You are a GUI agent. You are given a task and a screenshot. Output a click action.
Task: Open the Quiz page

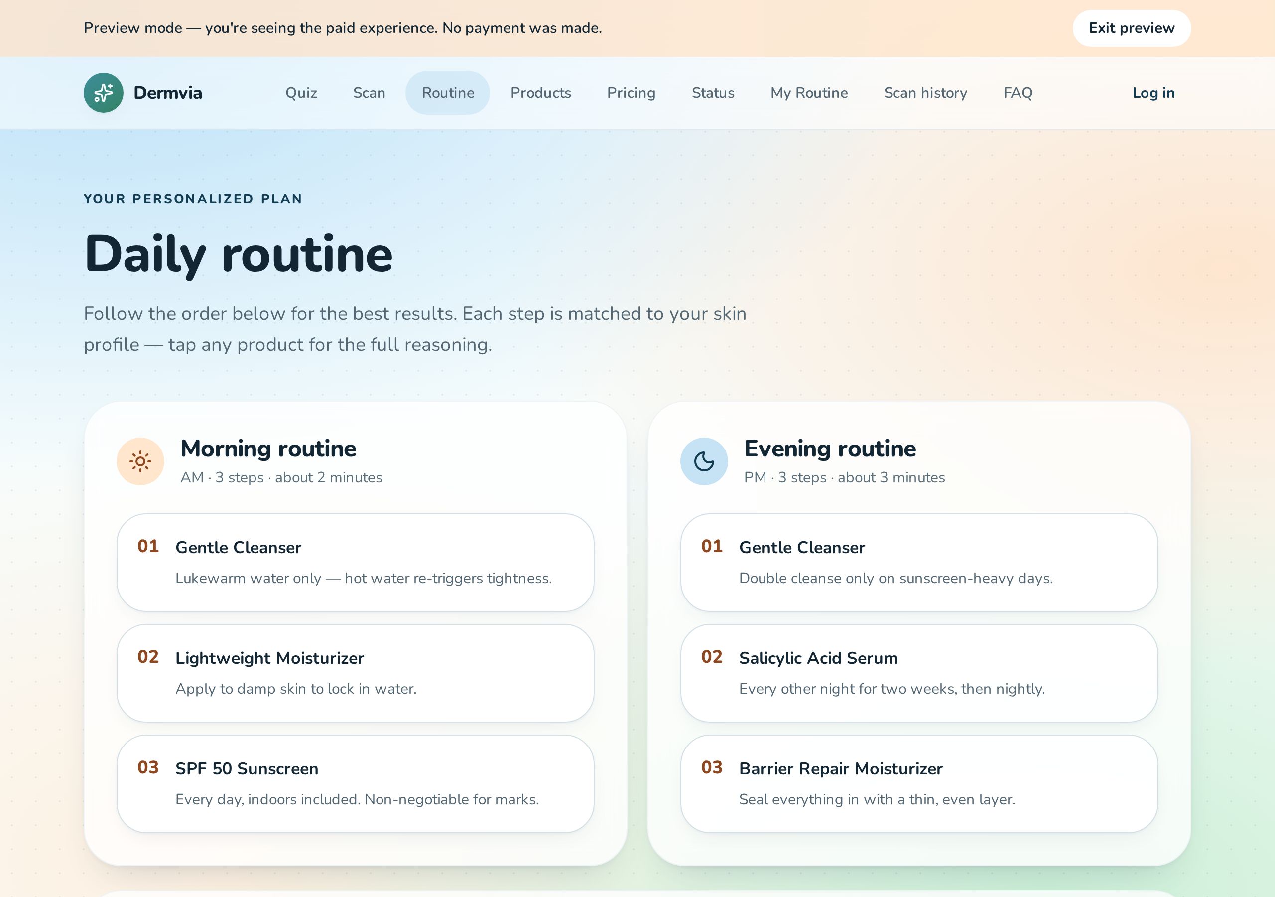pos(301,93)
